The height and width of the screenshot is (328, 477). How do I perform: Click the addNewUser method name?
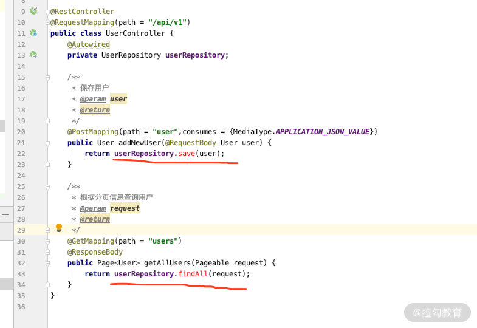[140, 143]
